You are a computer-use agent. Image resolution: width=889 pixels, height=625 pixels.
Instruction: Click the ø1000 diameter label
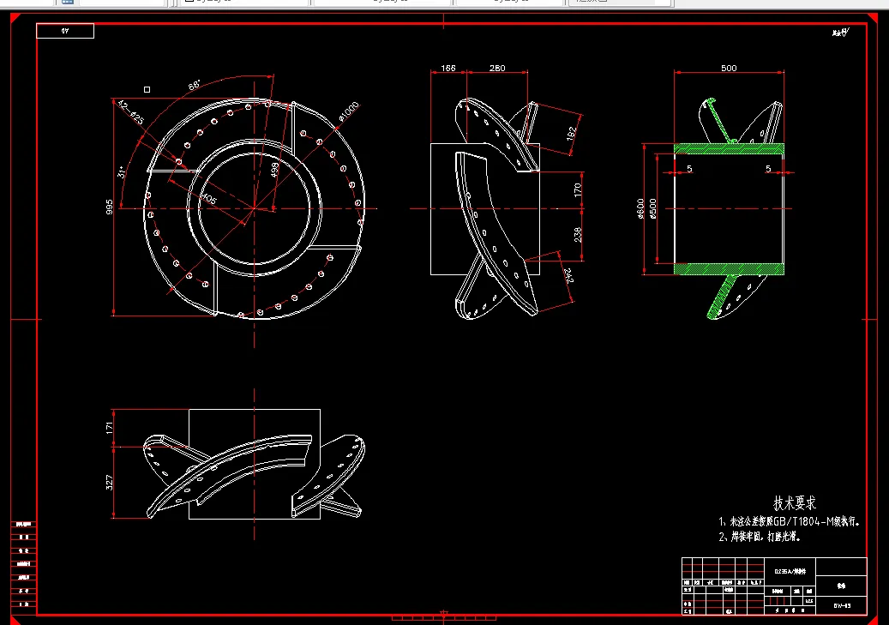pos(349,111)
